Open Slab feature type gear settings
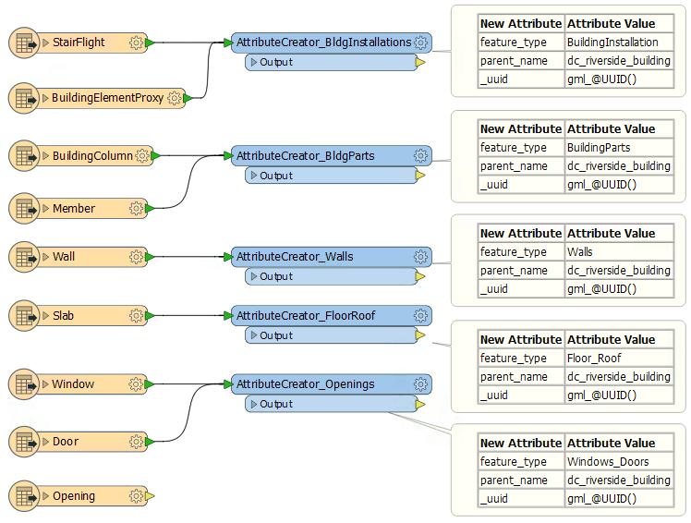This screenshot has width=691, height=523. [x=136, y=316]
